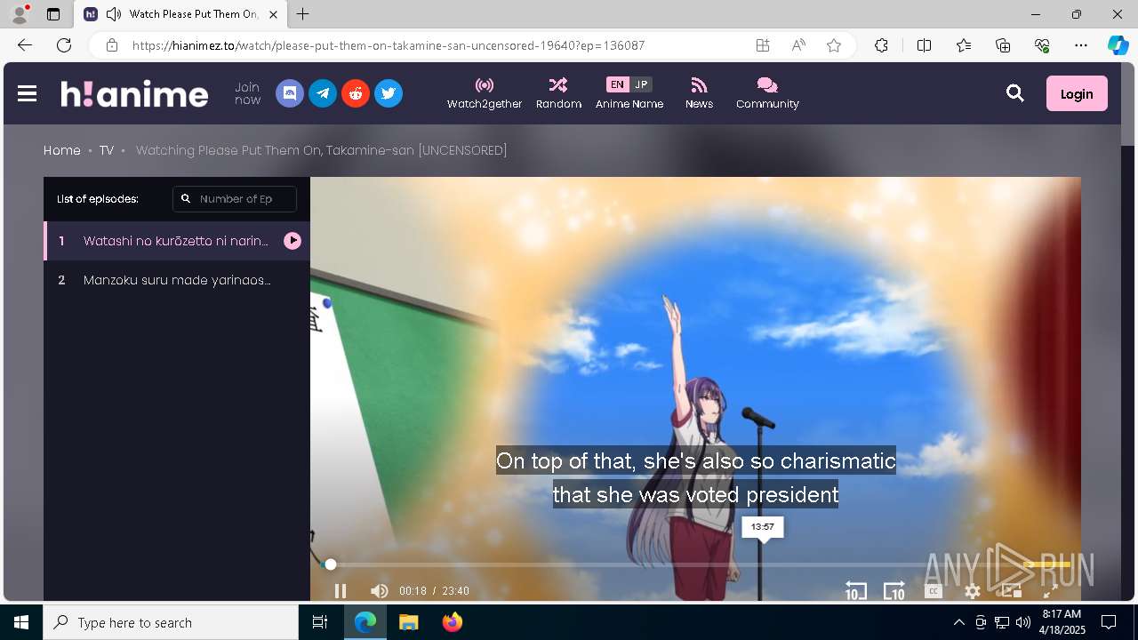The image size is (1138, 640).
Task: Rewind the video 10 seconds
Action: (x=855, y=591)
